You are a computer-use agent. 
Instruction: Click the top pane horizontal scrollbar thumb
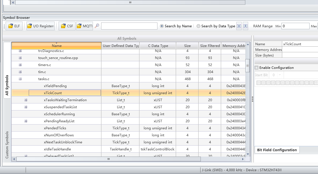(x=130, y=3)
